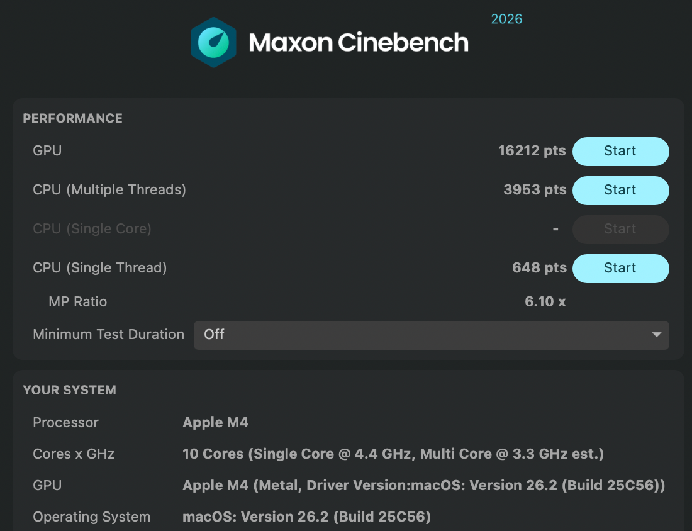This screenshot has height=531, width=692.
Task: Click the GPU driver 'Apple M4 (Metal...' text
Action: (423, 486)
